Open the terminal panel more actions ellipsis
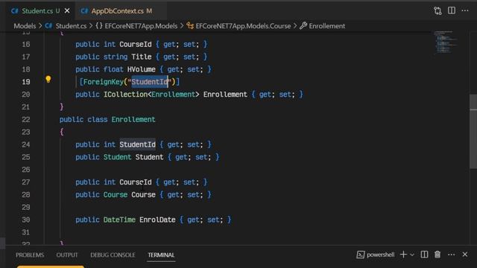The width and height of the screenshot is (477, 268). pos(452,255)
